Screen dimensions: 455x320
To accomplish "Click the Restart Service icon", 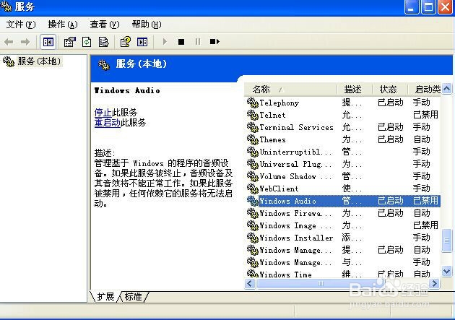I will [214, 42].
